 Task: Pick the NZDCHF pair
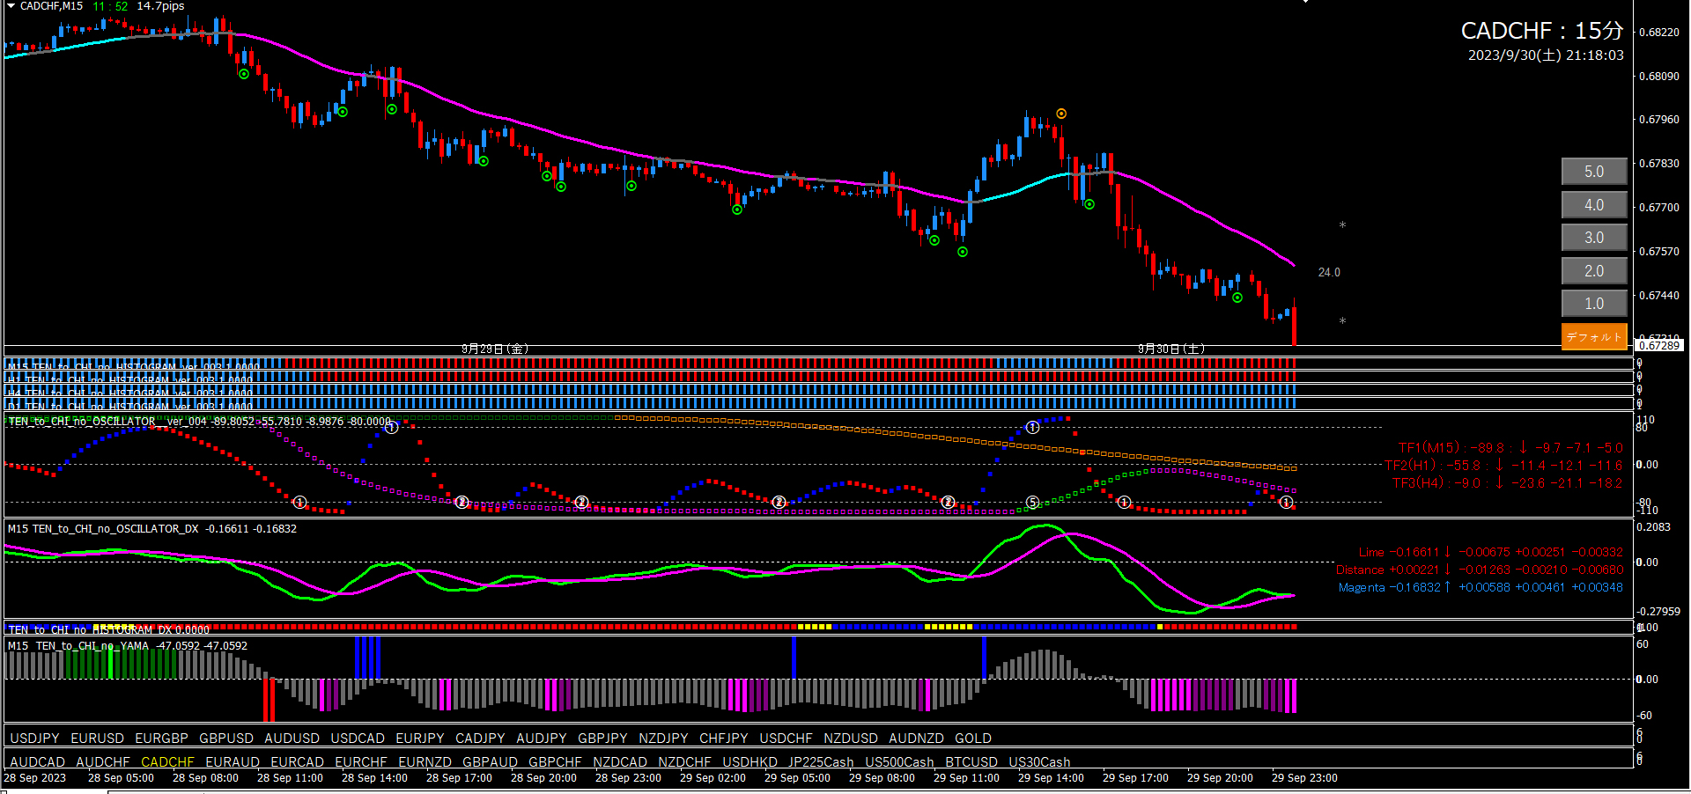(684, 762)
